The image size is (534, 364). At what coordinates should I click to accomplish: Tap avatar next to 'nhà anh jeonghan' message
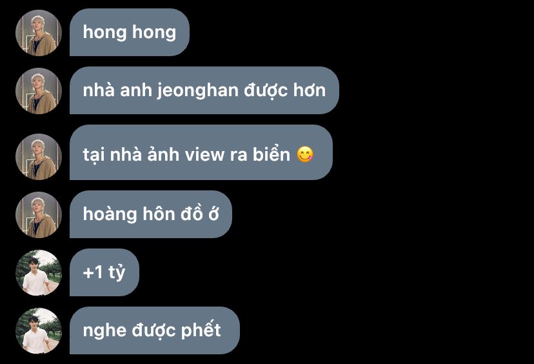tap(39, 91)
